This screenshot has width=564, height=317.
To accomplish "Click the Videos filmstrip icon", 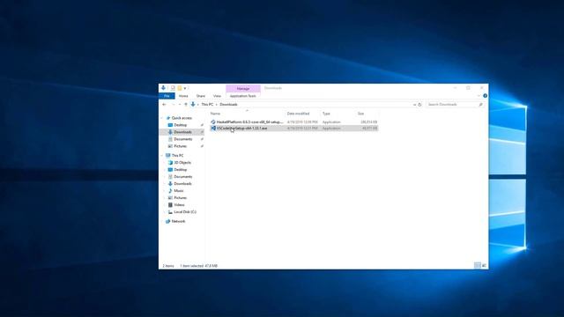I will pyautogui.click(x=170, y=205).
